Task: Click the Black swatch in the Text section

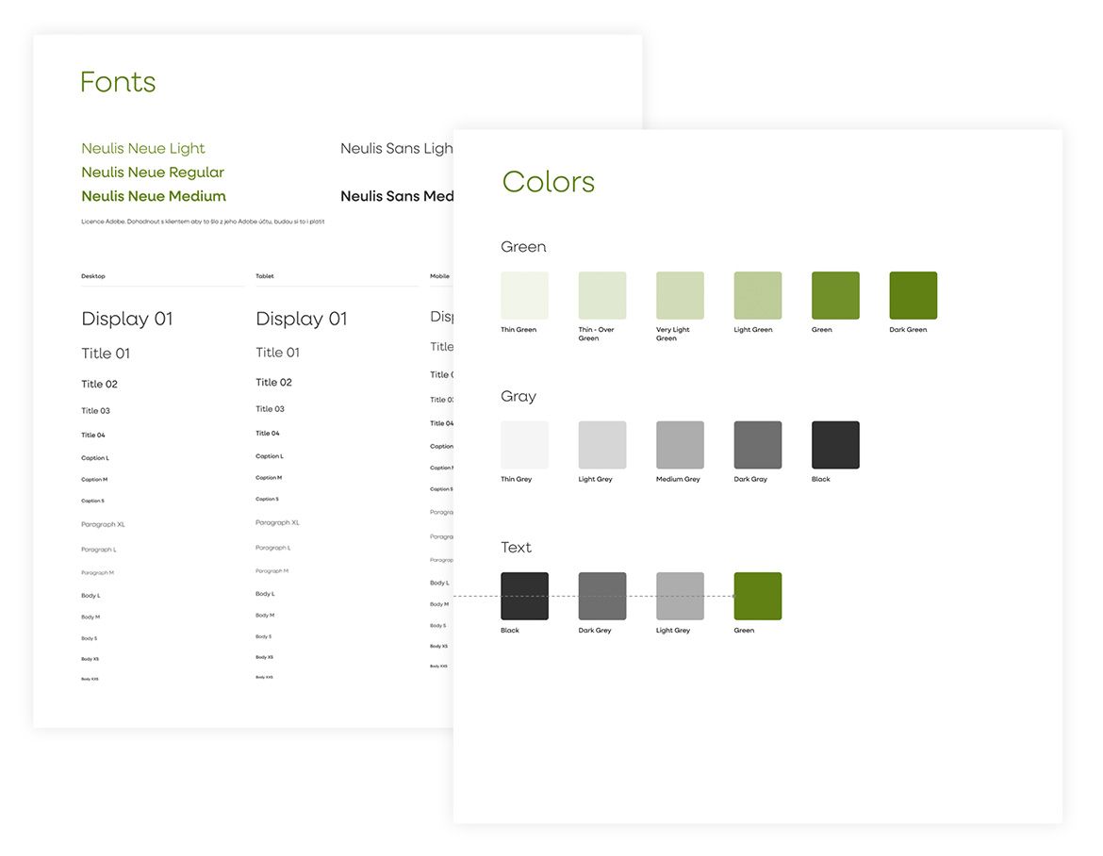Action: pyautogui.click(x=524, y=596)
